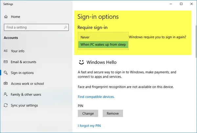Image resolution: width=197 pixels, height=133 pixels.
Task: Go to Your info section
Action: tap(18, 51)
